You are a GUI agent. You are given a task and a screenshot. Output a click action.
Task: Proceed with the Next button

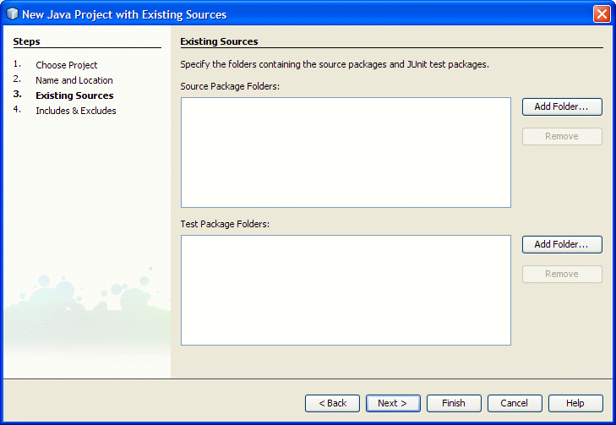(393, 403)
